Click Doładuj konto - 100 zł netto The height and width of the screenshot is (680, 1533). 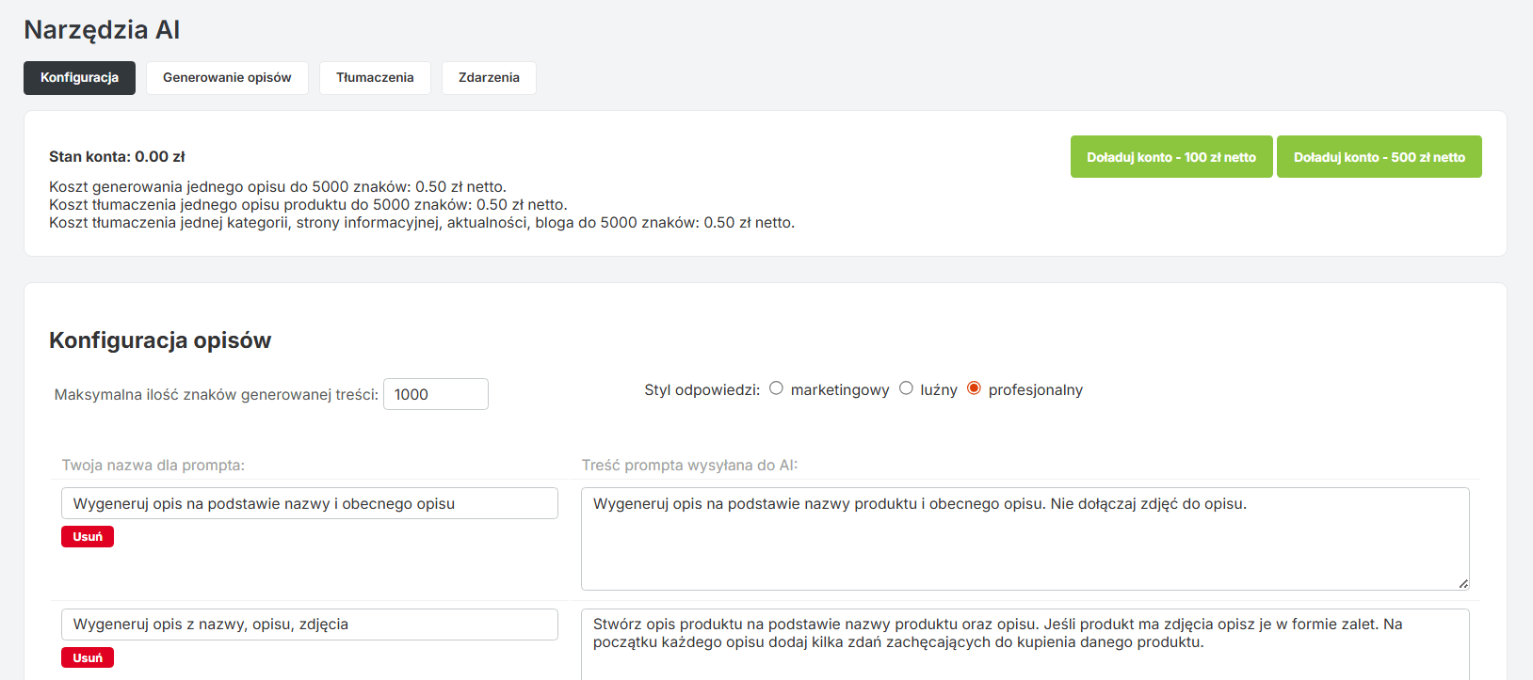(x=1170, y=157)
